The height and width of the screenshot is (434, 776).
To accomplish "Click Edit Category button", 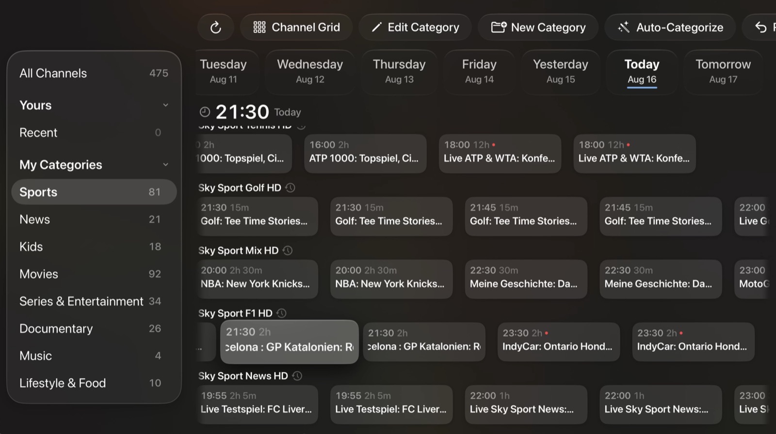I will 415,27.
